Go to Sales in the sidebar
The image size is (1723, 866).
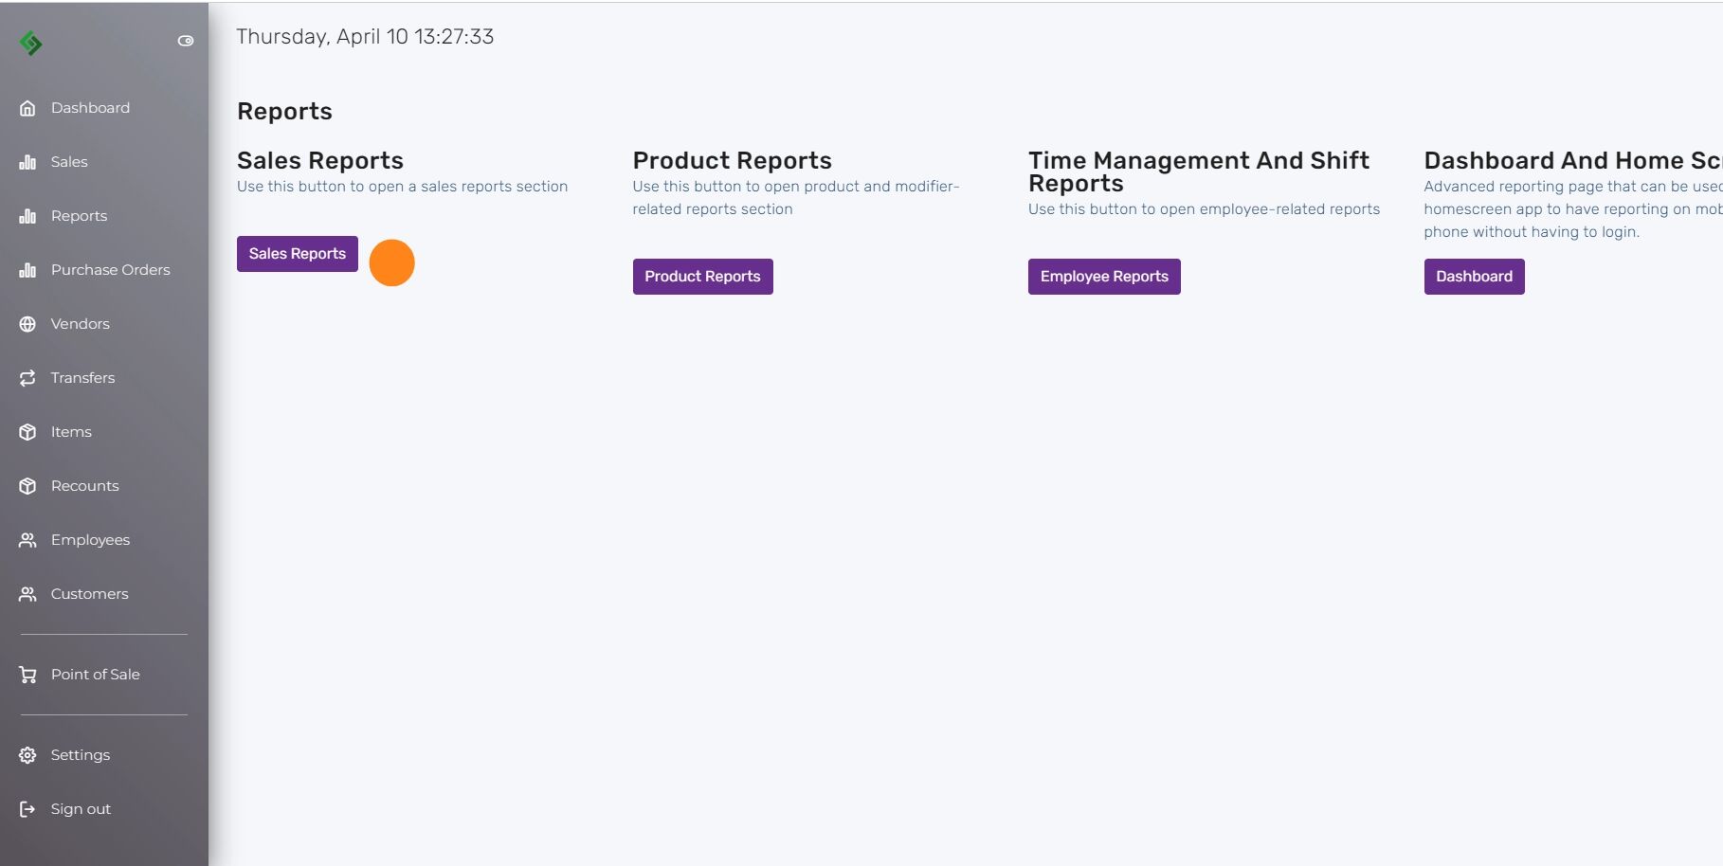click(69, 162)
